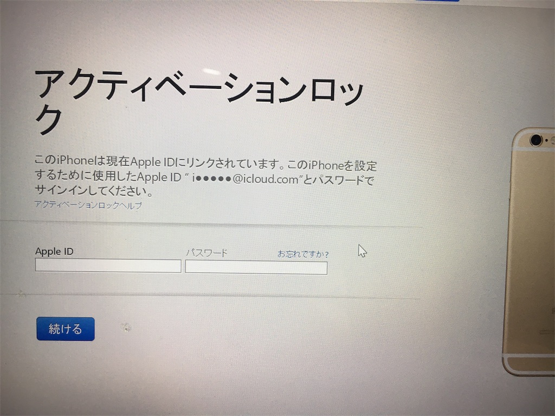
Task: Click the パスワード password field
Action: (x=256, y=268)
